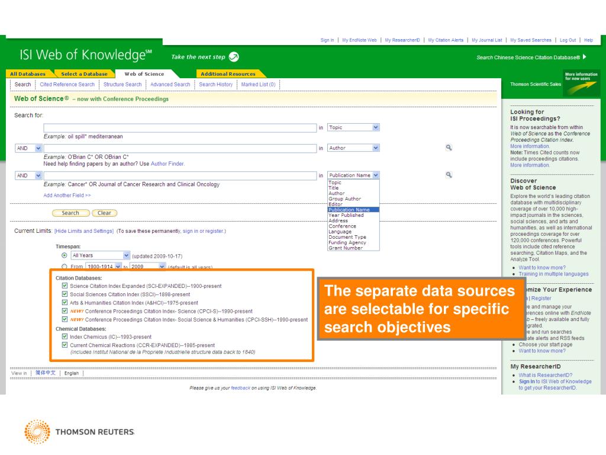Screen dimensions: 606x455
Task: Click the Clear button
Action: click(104, 213)
